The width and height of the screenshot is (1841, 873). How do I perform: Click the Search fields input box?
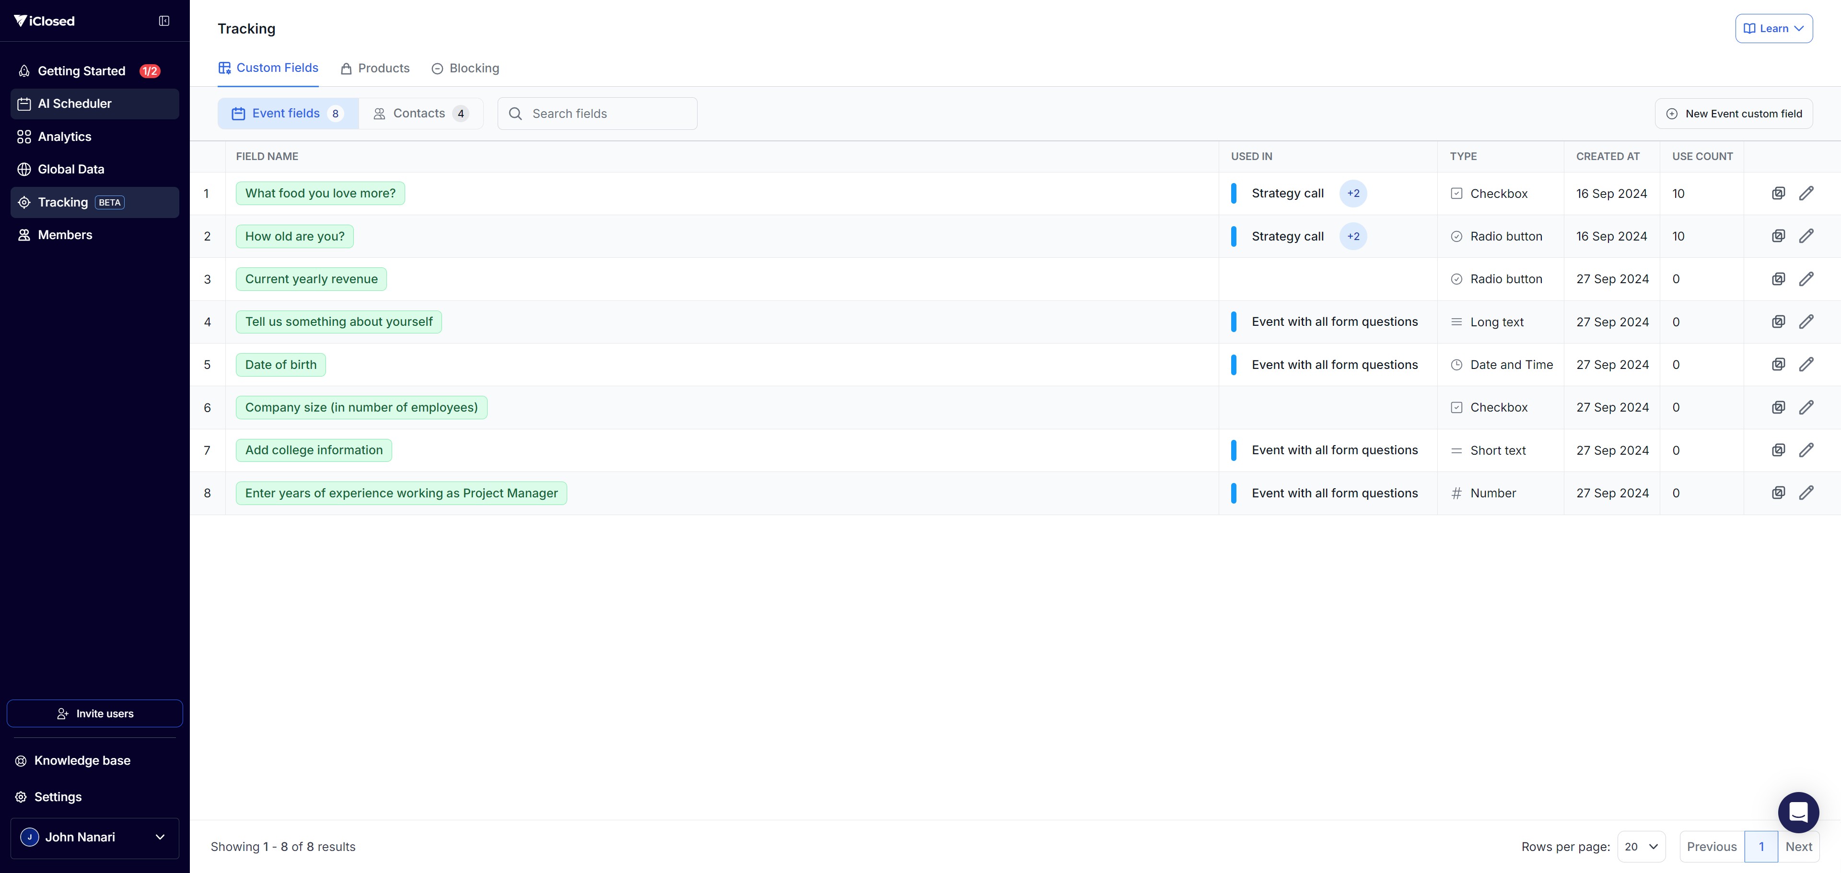click(x=597, y=114)
